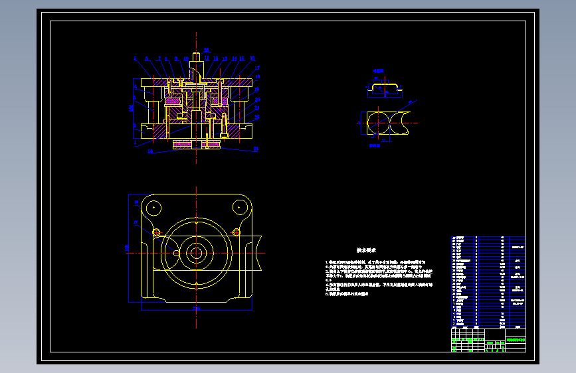Click part callout number 19
Viewport: 576px width, 373px height.
coord(257,89)
